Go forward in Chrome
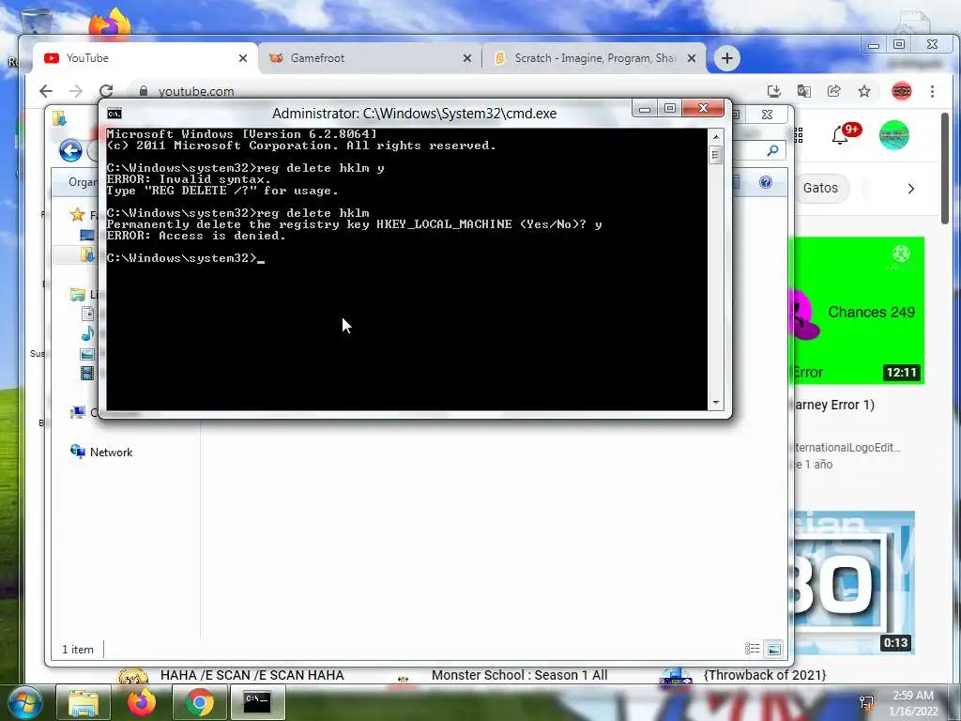 (x=76, y=91)
